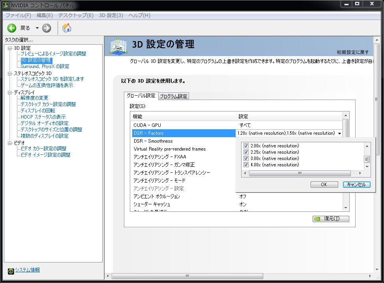The height and width of the screenshot is (283, 384).
Task: Select the DSR - Smoothness row
Action: tap(184, 141)
